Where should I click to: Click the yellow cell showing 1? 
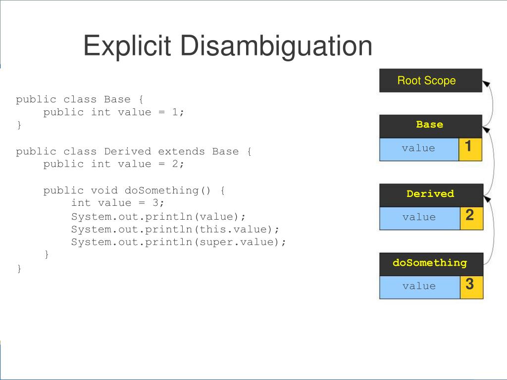point(470,149)
